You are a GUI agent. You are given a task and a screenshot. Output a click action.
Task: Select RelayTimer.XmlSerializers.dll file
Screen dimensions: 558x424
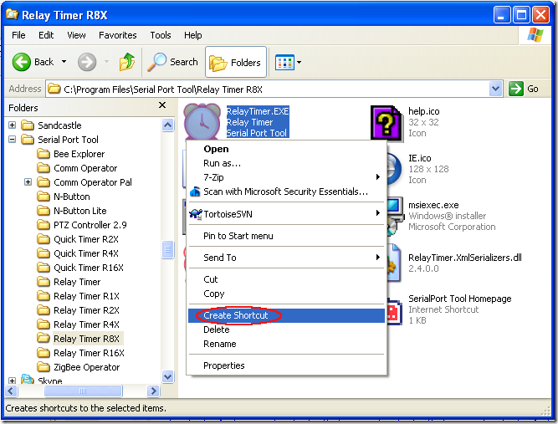pyautogui.click(x=465, y=258)
